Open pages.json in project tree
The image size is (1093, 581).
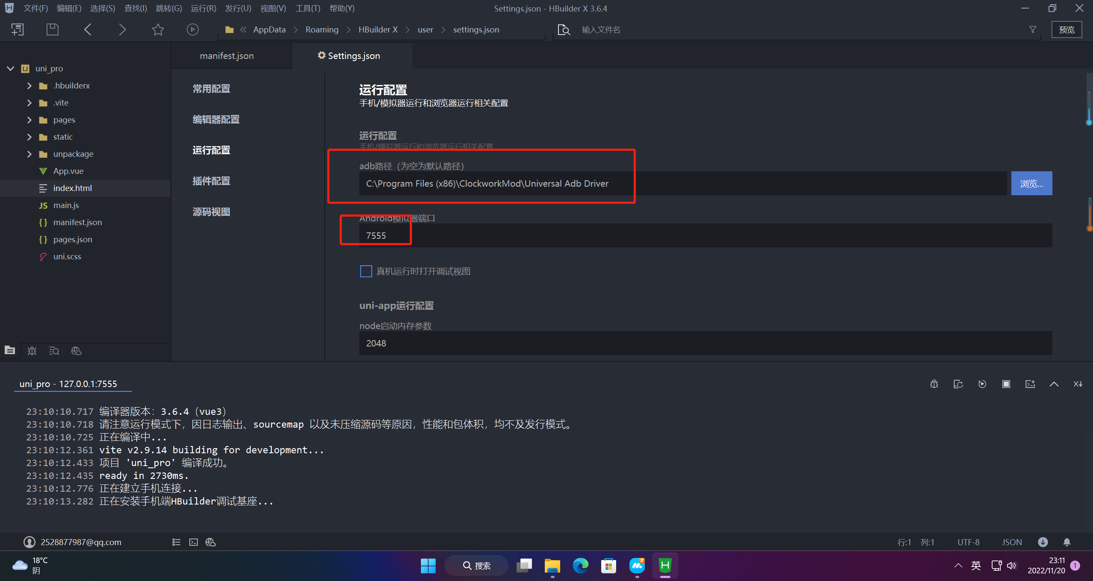pos(73,239)
